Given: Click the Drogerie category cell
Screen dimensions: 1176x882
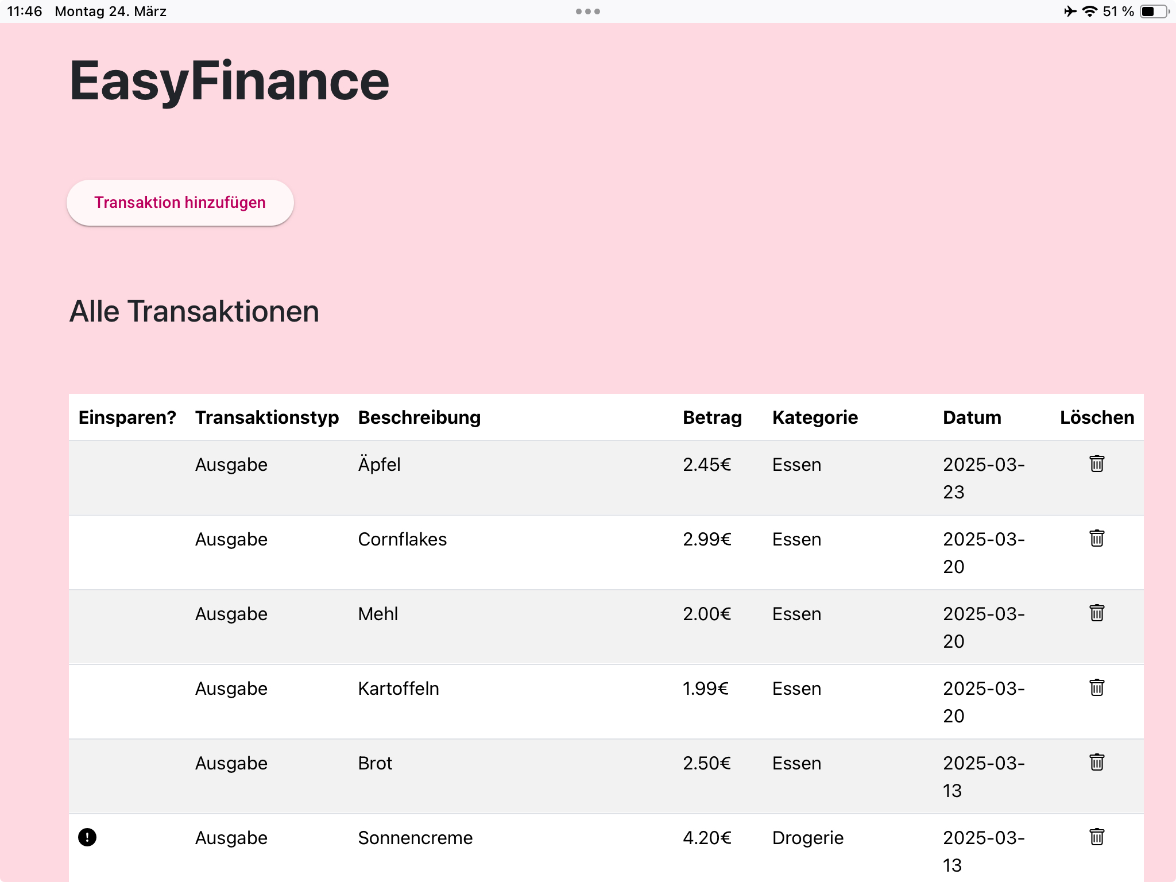Looking at the screenshot, I should [x=807, y=838].
